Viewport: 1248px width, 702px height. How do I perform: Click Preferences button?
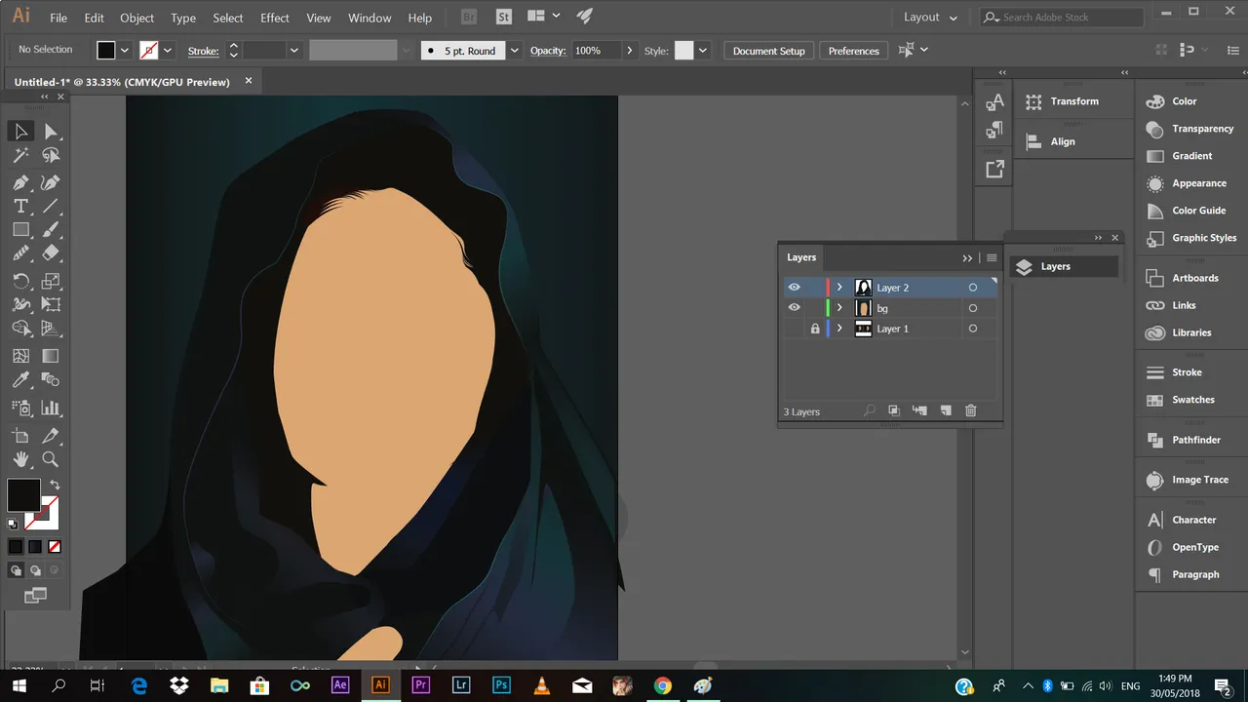pos(854,51)
